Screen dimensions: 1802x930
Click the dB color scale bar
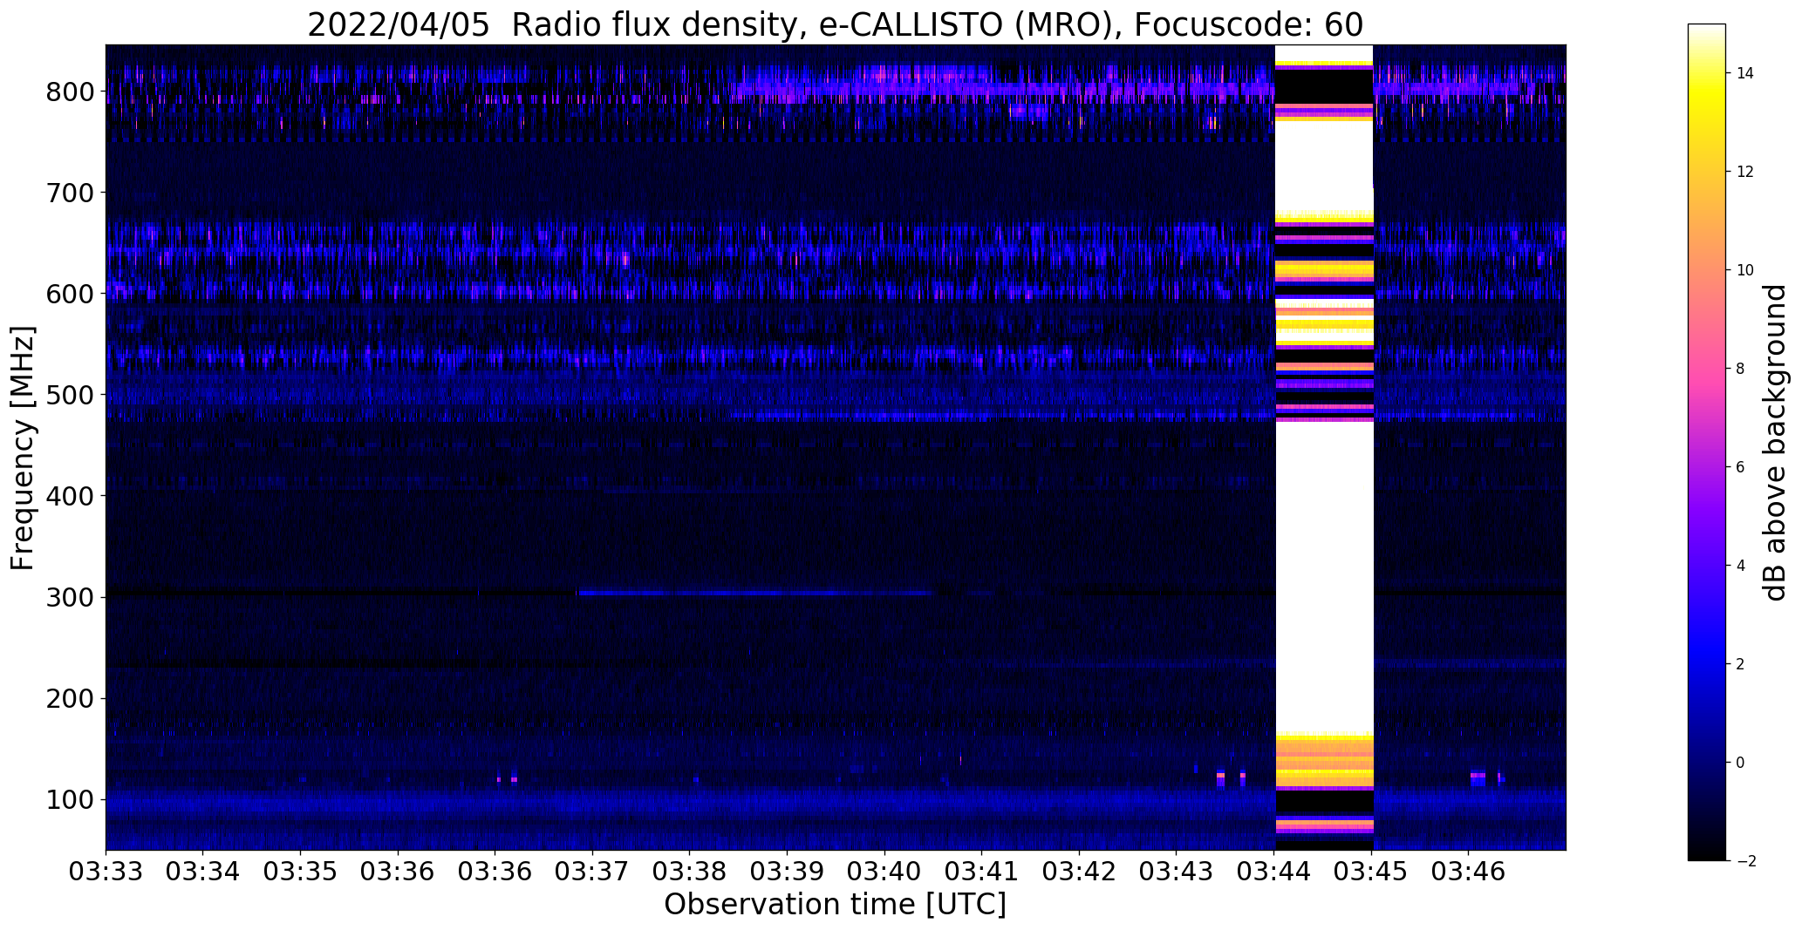click(x=1707, y=442)
